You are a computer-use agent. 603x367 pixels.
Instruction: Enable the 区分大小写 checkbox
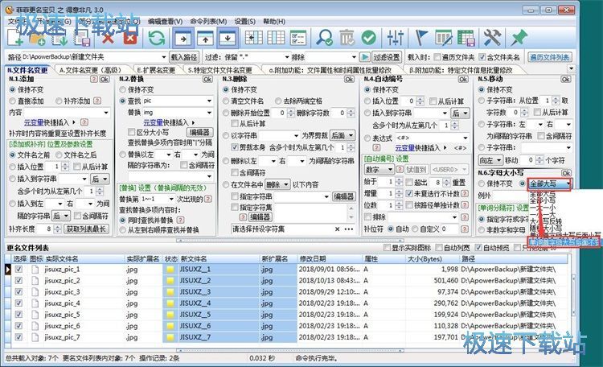132,132
